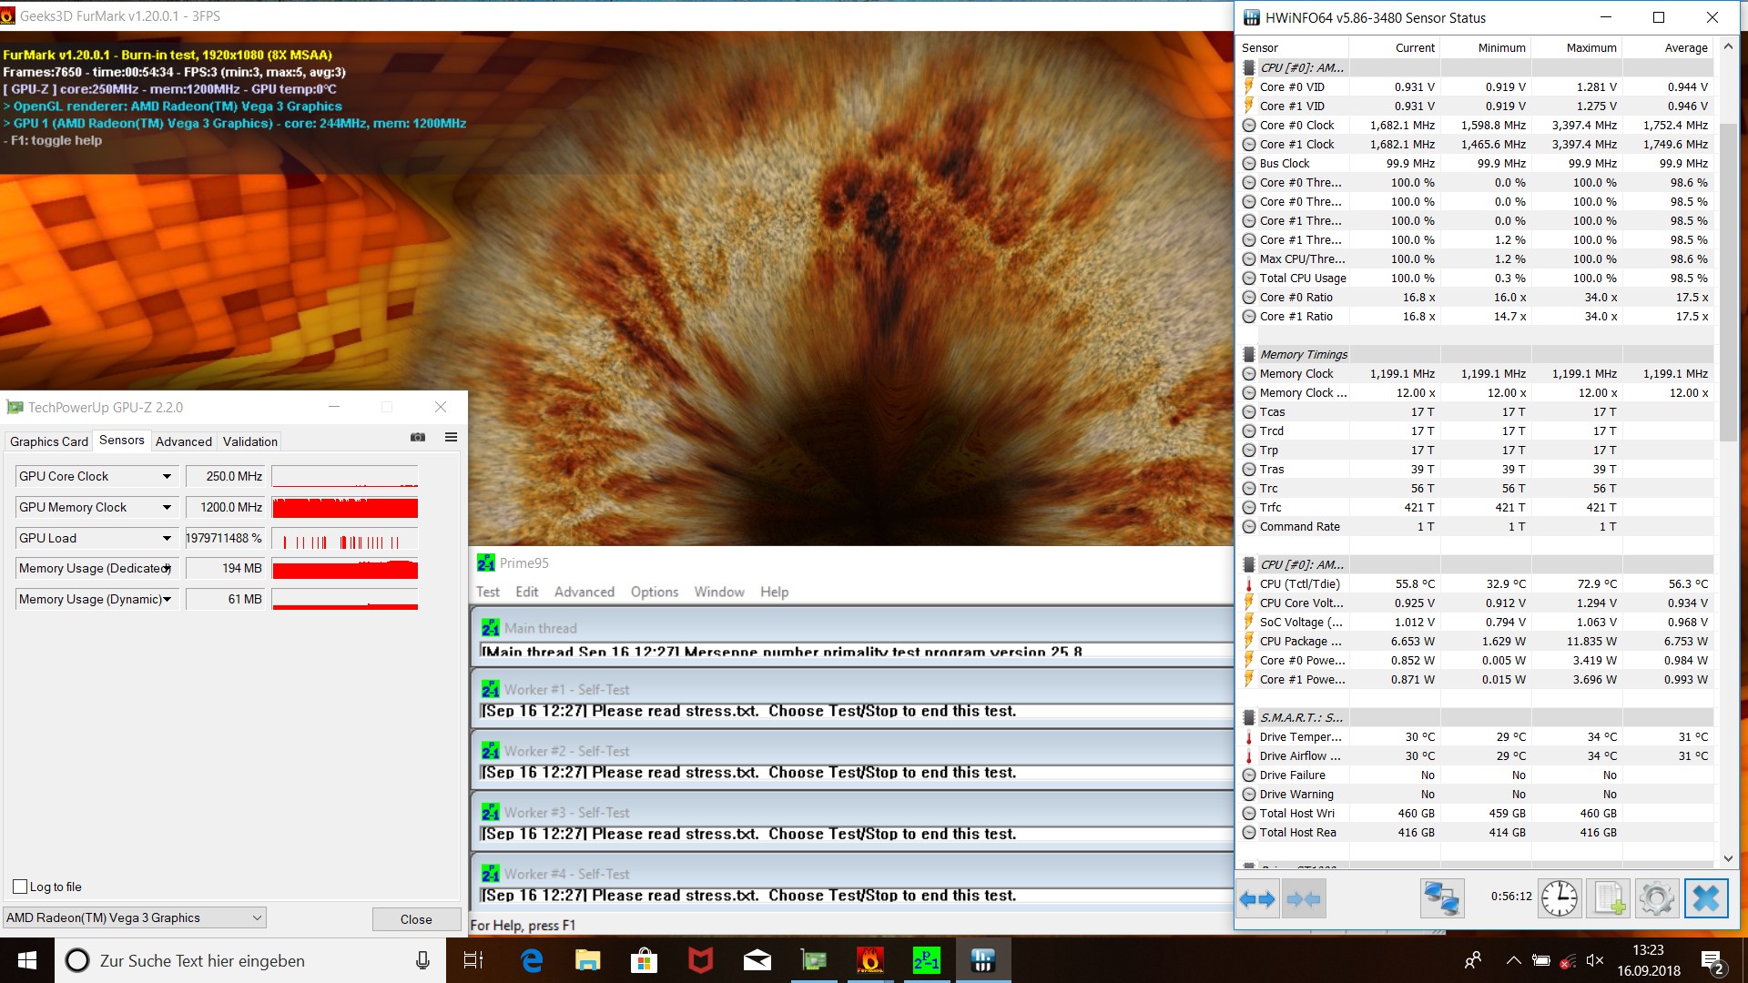Open the AMD Radeon Vega 3 Graphics device dropdown
1748x983 pixels.
(x=135, y=917)
